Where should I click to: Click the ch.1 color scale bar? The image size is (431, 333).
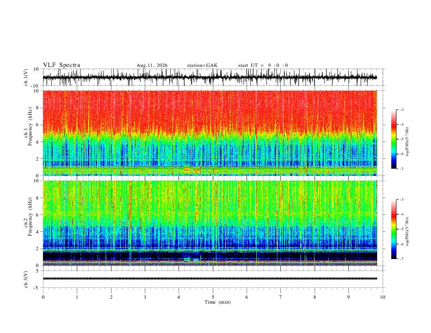pos(393,139)
